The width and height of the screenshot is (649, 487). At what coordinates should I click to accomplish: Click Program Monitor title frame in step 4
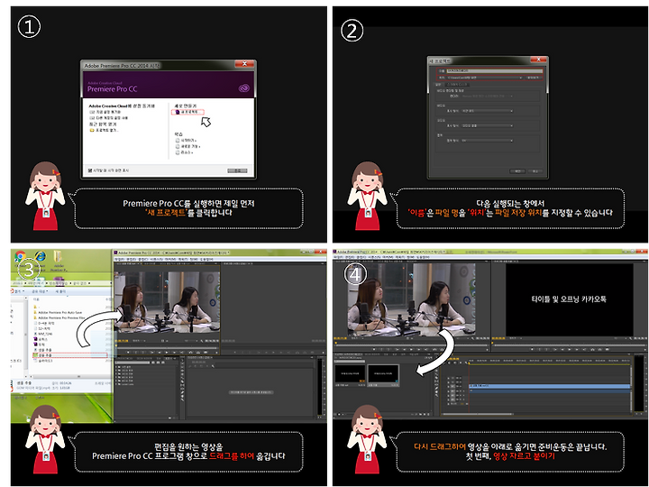point(569,299)
